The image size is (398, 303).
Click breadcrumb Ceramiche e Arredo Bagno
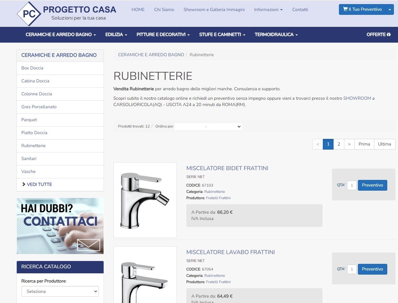pos(151,55)
